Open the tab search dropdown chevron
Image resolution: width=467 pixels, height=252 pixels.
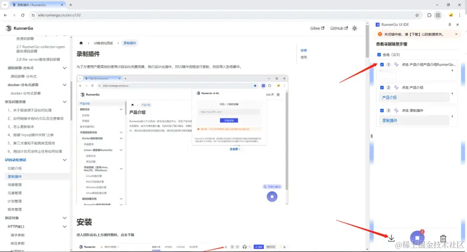(5, 5)
